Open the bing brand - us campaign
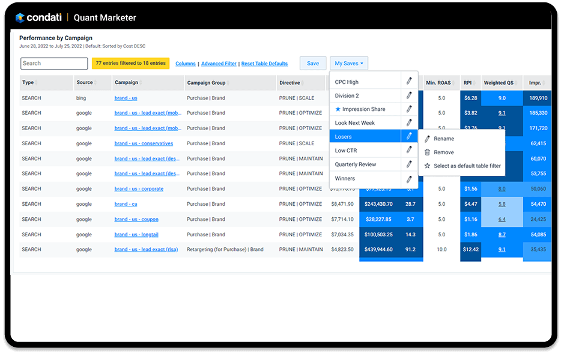The width and height of the screenshot is (561, 354). (126, 98)
